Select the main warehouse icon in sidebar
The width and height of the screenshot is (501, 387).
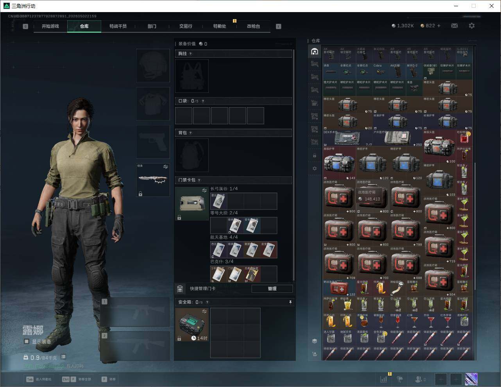[x=315, y=51]
